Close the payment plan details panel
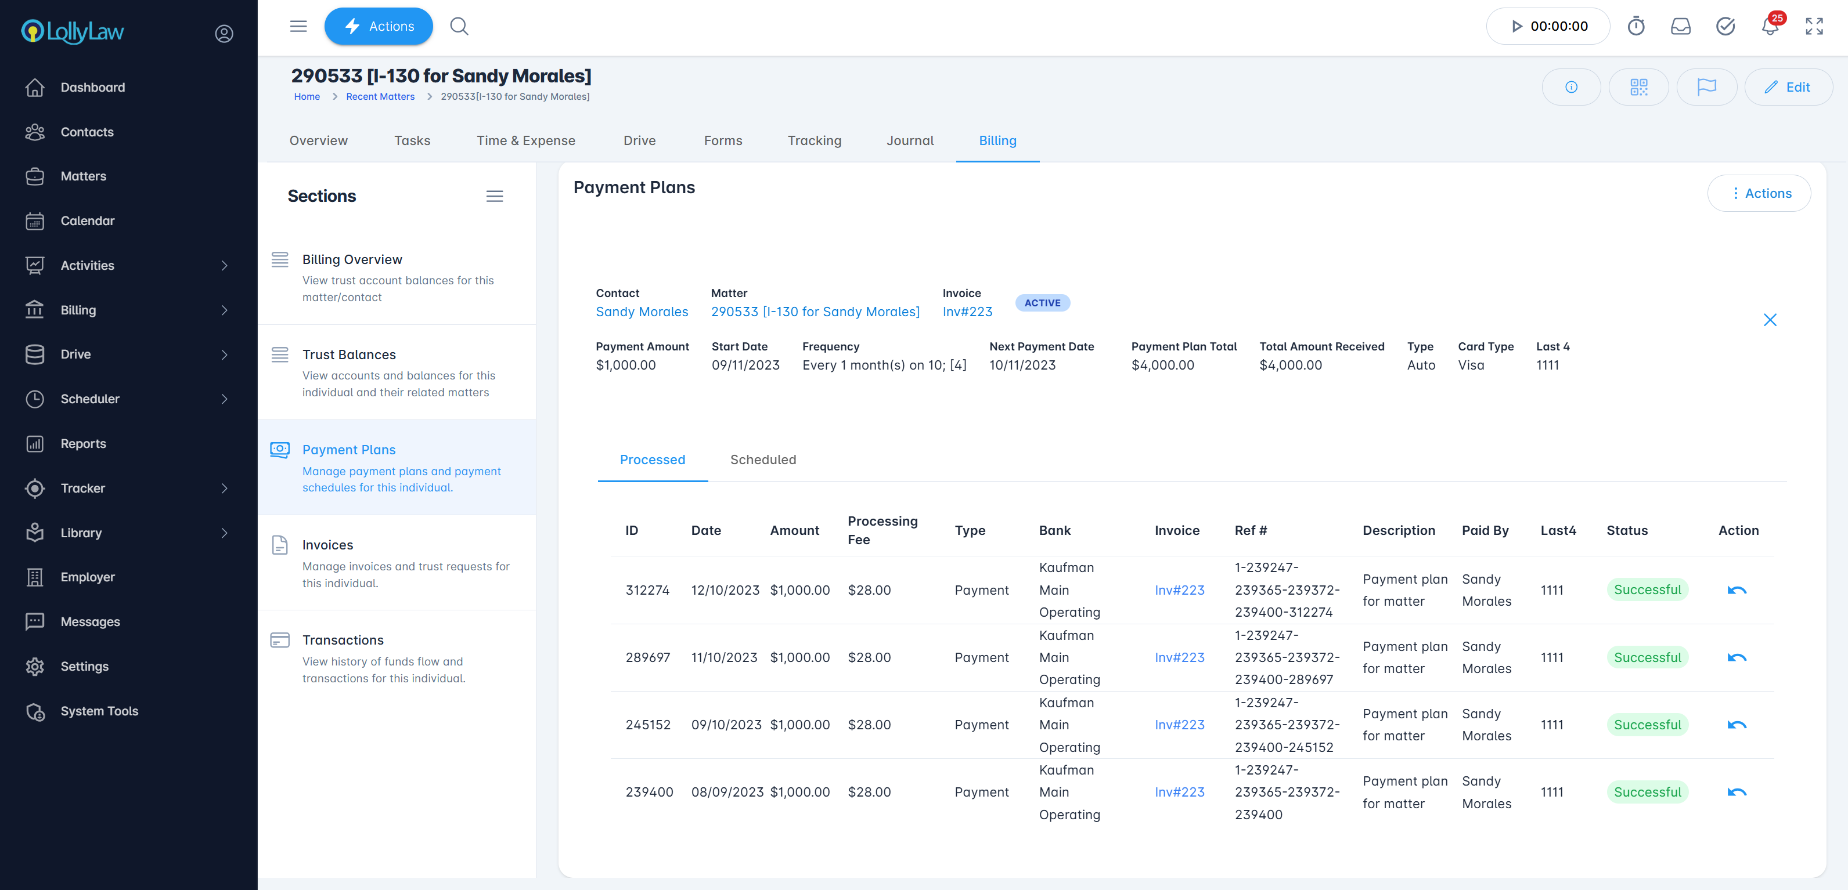 (x=1770, y=320)
